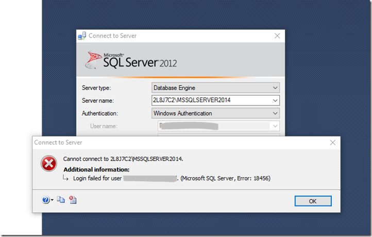
Task: Open the Server type dropdown
Action: coord(215,88)
